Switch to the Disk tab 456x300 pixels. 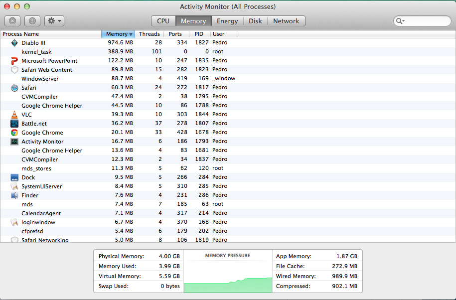click(x=255, y=21)
